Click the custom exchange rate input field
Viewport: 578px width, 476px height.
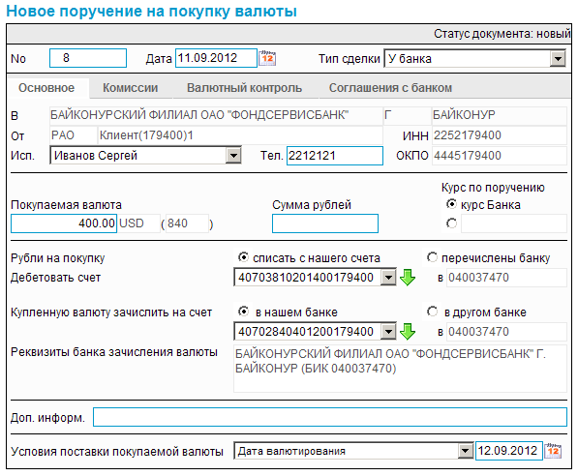pos(514,223)
